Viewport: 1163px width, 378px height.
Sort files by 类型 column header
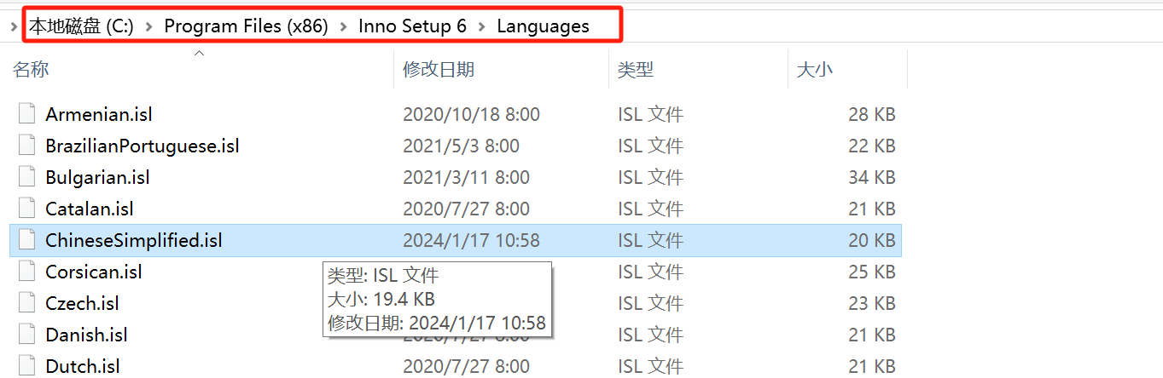point(636,70)
